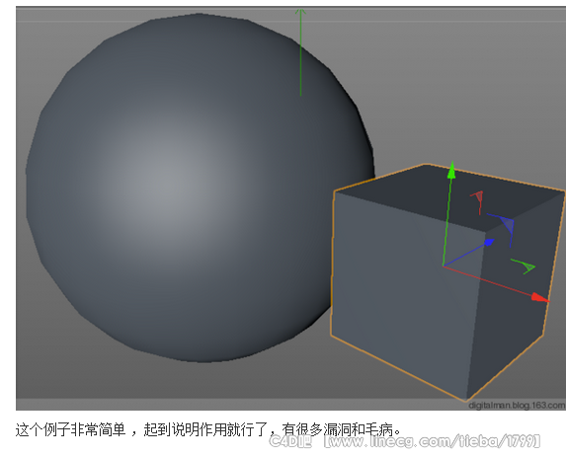This screenshot has height=458, width=566.
Task: Click the green plane handle on the cube gizmo
Action: (524, 267)
